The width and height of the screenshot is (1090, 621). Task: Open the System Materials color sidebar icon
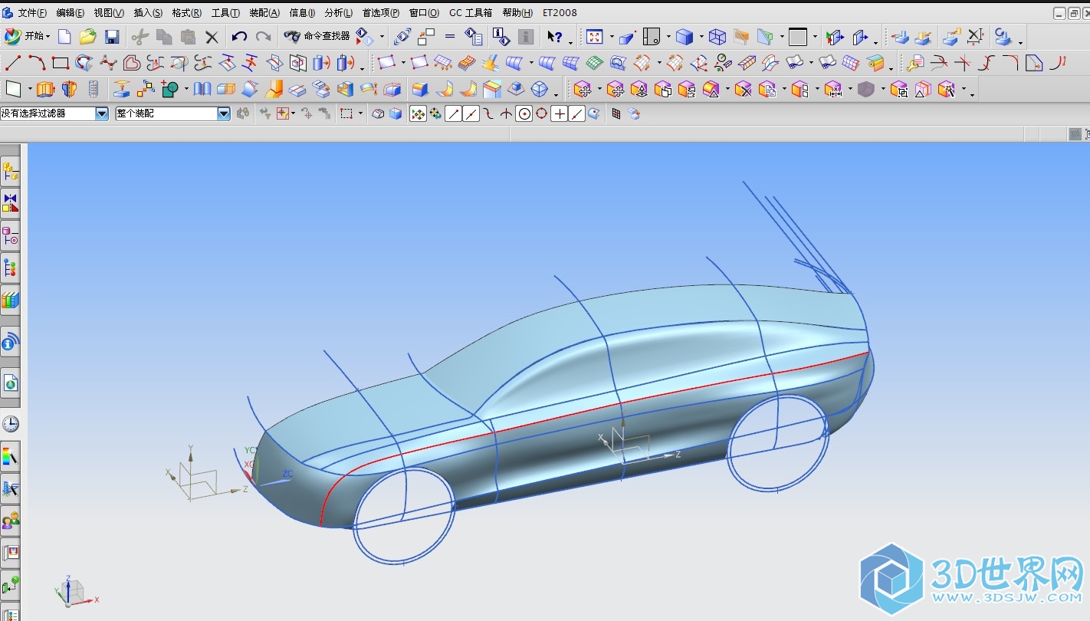tap(10, 458)
